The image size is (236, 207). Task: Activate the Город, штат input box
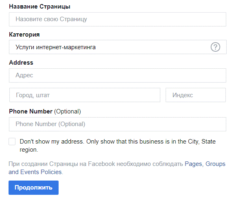click(85, 95)
